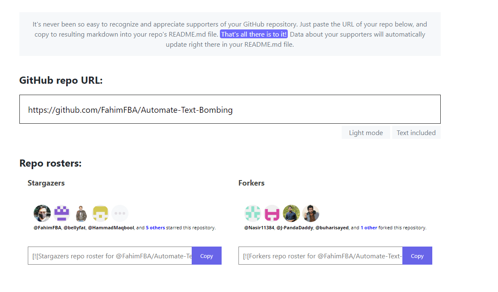Click the purple bellyfat identicon avatar
Image resolution: width=498 pixels, height=292 pixels.
tap(62, 213)
